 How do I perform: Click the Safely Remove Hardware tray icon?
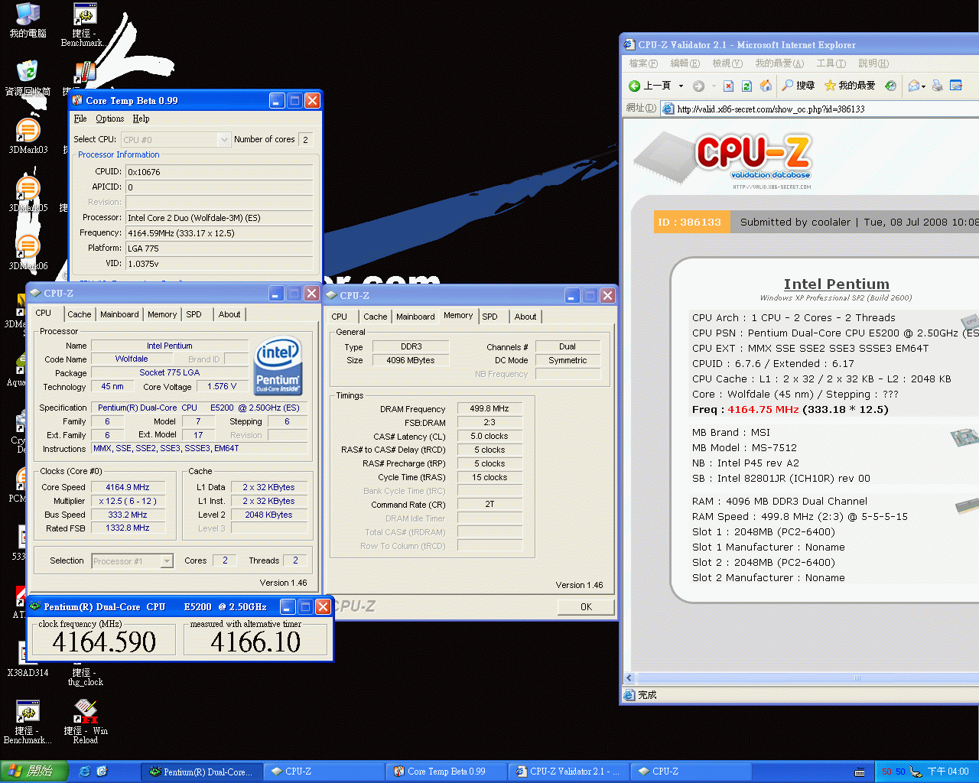point(916,772)
